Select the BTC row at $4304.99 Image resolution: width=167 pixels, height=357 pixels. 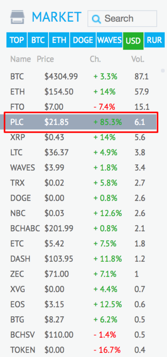click(x=81, y=77)
